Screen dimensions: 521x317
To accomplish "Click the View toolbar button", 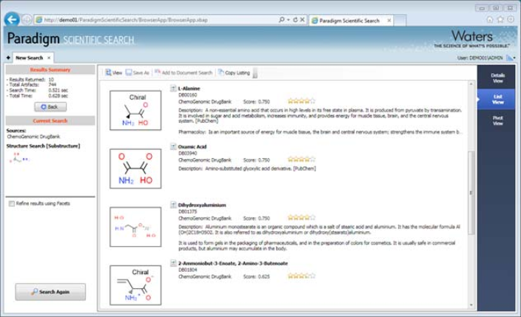I will click(114, 72).
